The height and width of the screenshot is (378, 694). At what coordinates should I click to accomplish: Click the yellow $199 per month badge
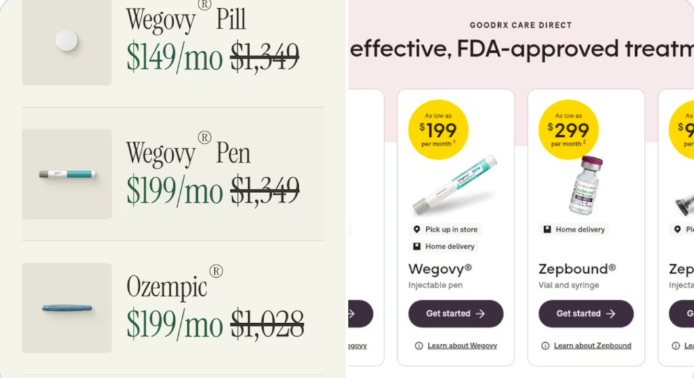coord(439,129)
